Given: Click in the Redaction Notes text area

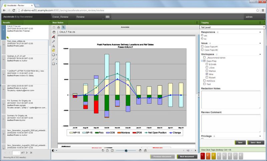Looking at the screenshot, I should pyautogui.click(x=231, y=100).
